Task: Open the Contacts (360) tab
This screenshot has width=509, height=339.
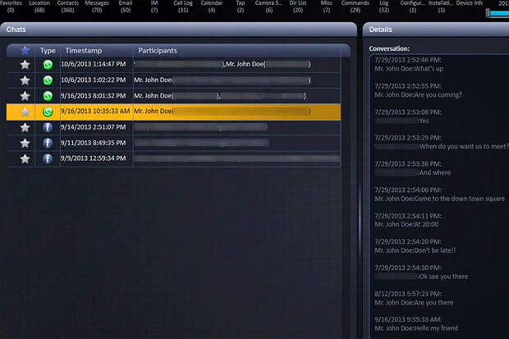Action: click(68, 7)
